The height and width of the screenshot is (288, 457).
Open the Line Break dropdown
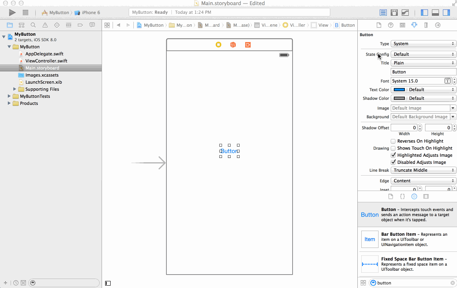tap(424, 170)
